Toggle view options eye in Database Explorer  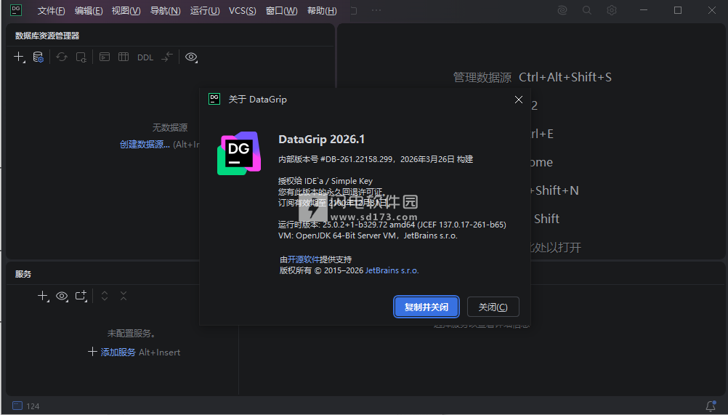pos(191,57)
